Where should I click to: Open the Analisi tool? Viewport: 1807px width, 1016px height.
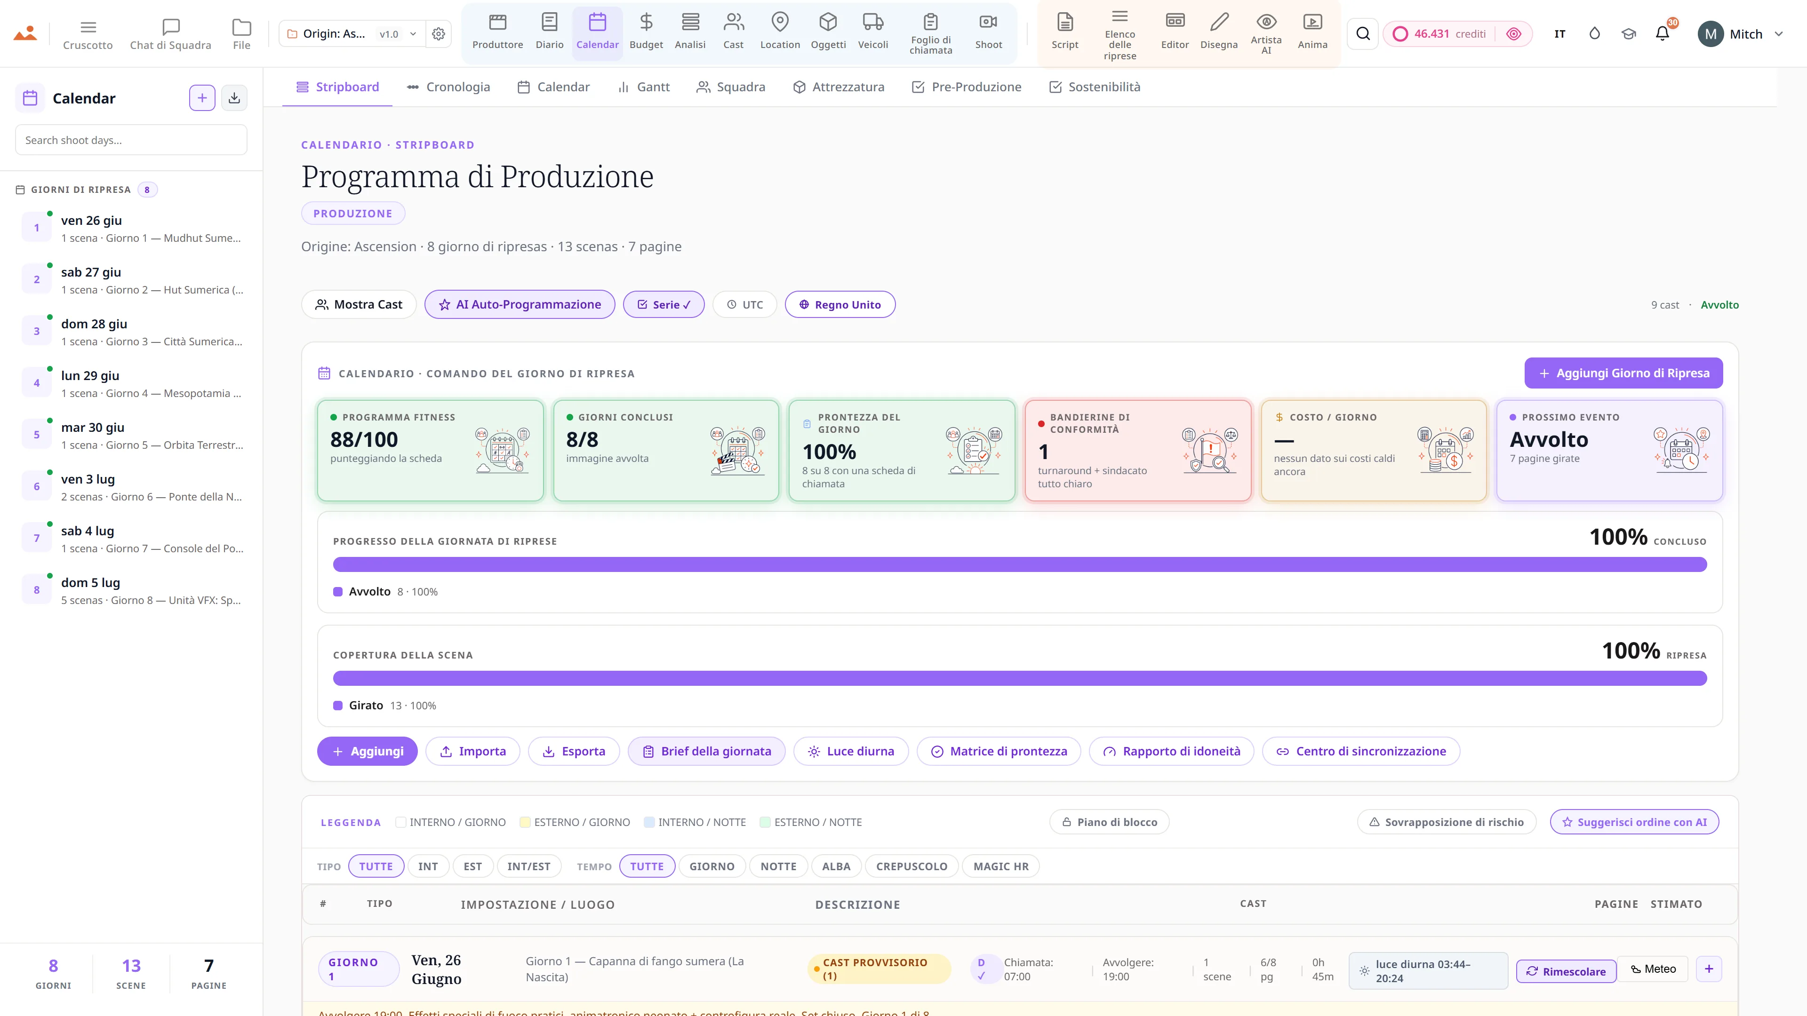pyautogui.click(x=690, y=32)
